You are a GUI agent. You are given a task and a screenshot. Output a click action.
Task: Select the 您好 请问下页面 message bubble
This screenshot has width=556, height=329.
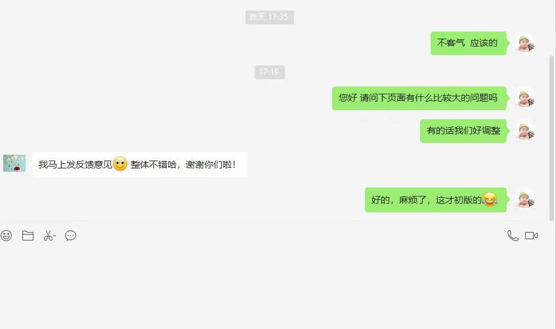pos(419,98)
